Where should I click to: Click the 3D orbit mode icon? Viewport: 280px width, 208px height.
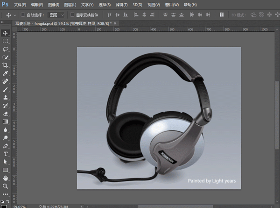click(x=253, y=14)
